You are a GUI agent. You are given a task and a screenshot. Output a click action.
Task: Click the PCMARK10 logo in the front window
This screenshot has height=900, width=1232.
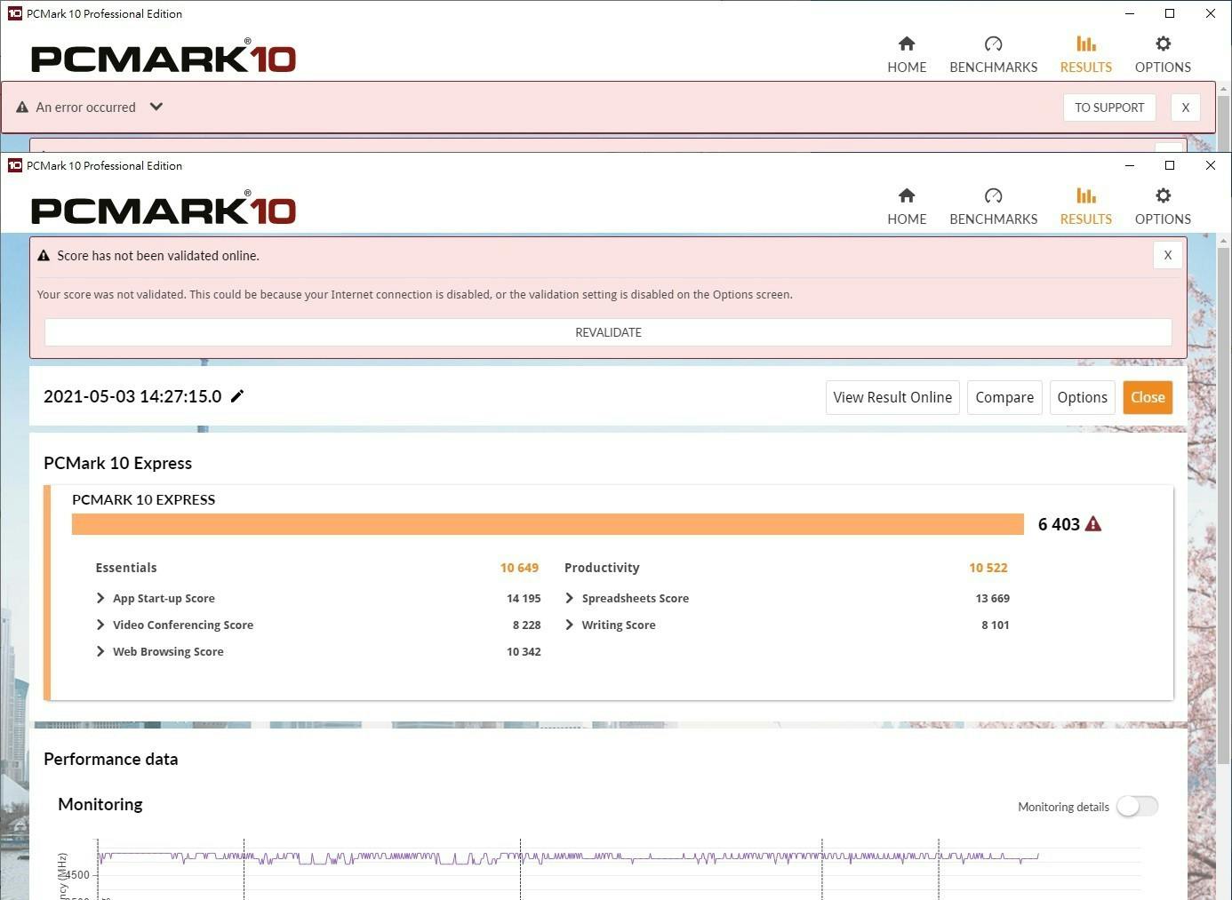point(164,209)
